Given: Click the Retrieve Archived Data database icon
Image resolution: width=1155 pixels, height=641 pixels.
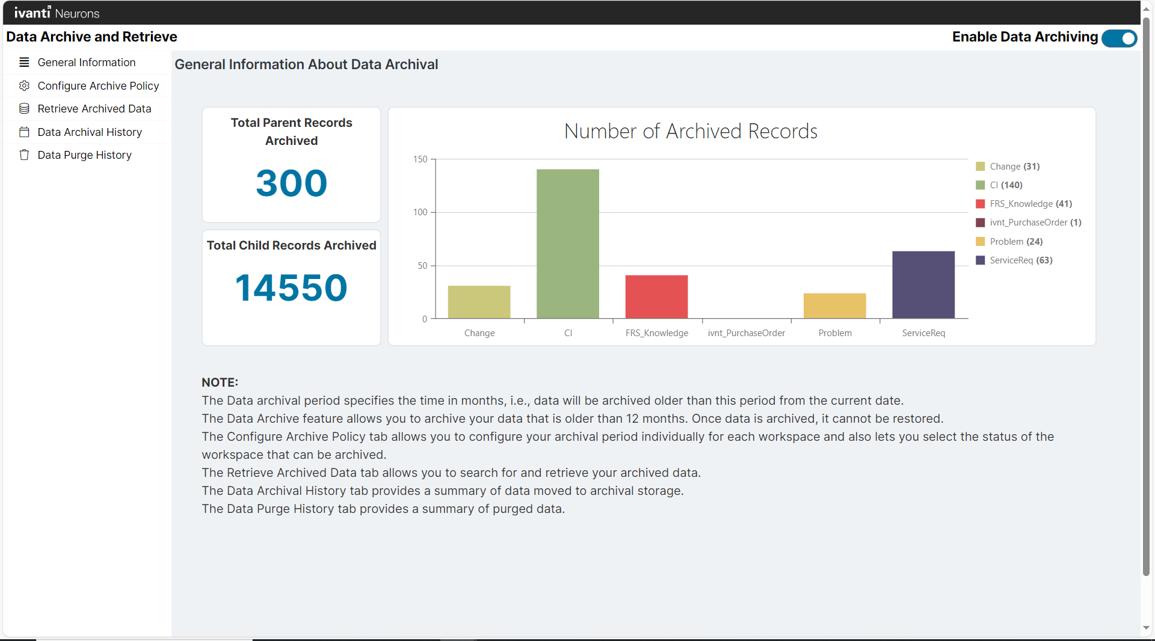Looking at the screenshot, I should click(24, 108).
